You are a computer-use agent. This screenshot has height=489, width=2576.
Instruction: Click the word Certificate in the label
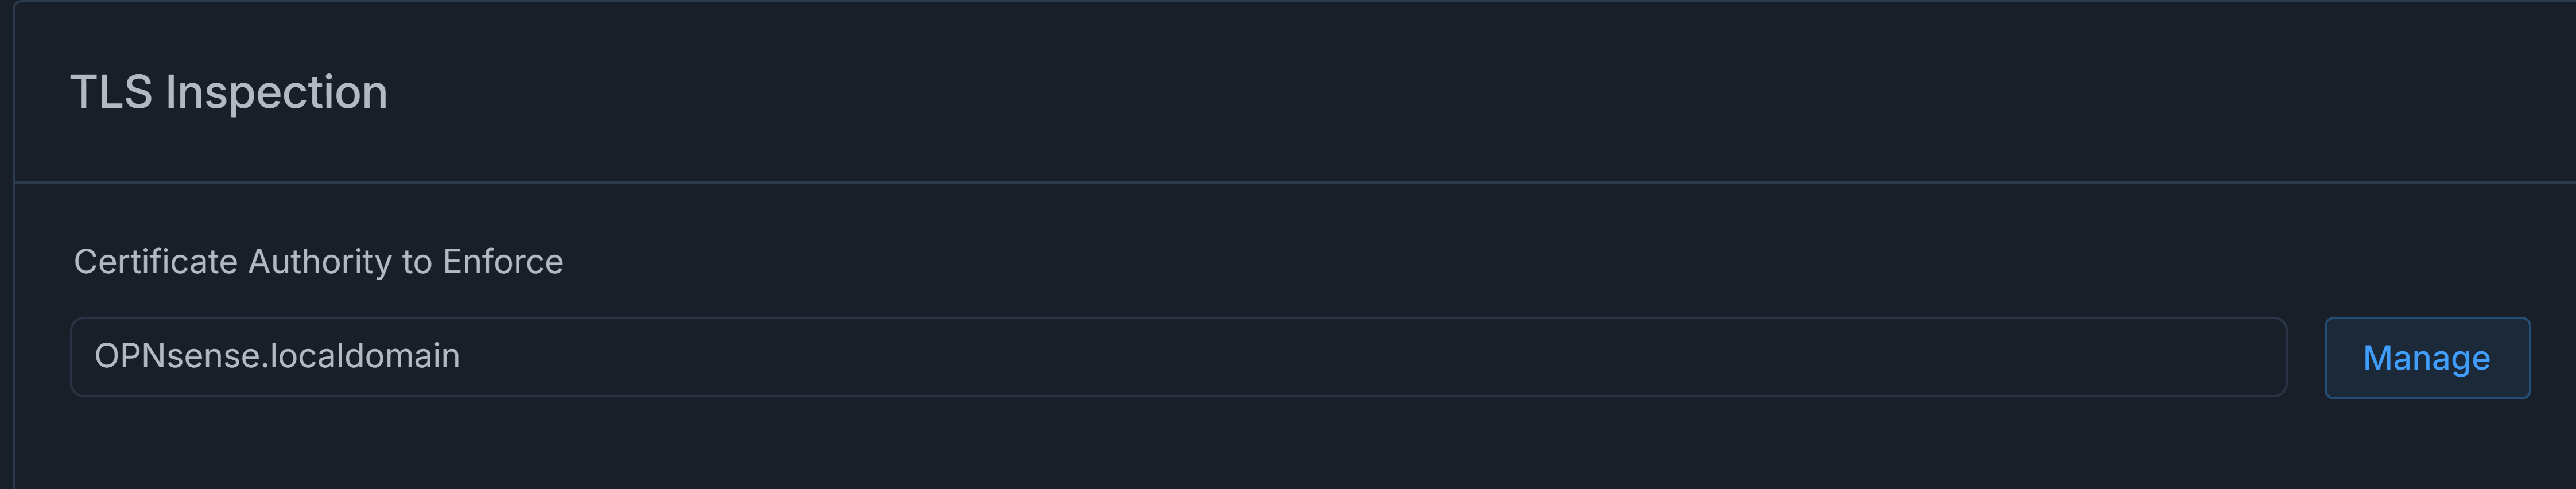(x=156, y=261)
